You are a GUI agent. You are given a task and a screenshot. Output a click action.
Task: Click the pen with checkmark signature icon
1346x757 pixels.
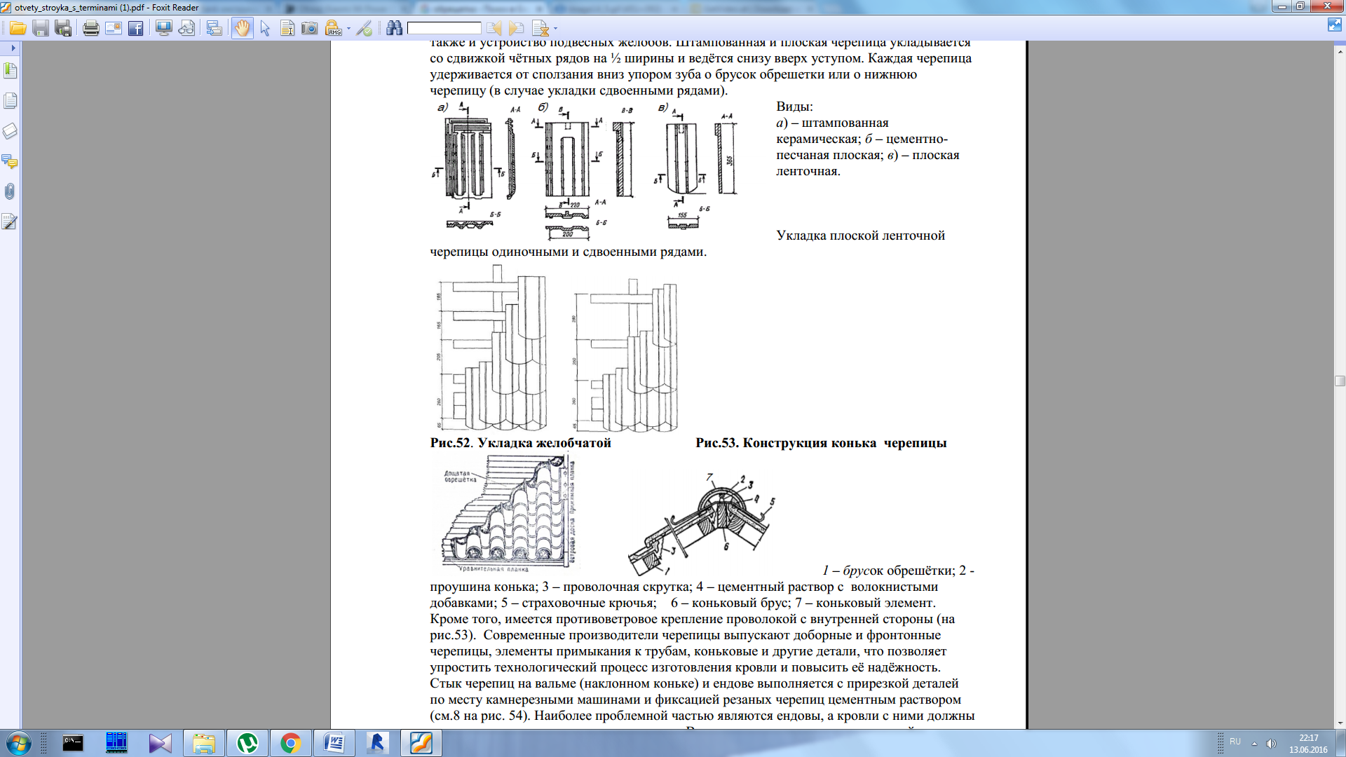tap(365, 28)
